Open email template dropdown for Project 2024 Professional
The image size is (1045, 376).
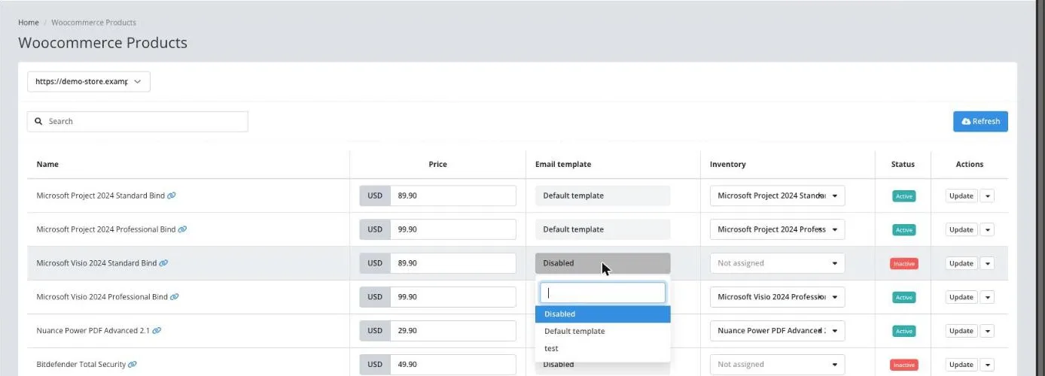(x=603, y=229)
